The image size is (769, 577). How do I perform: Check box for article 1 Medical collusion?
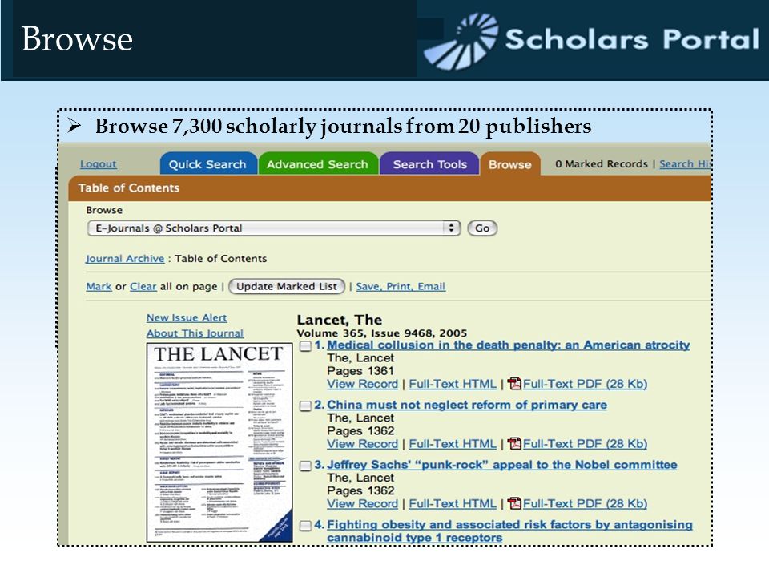305,346
